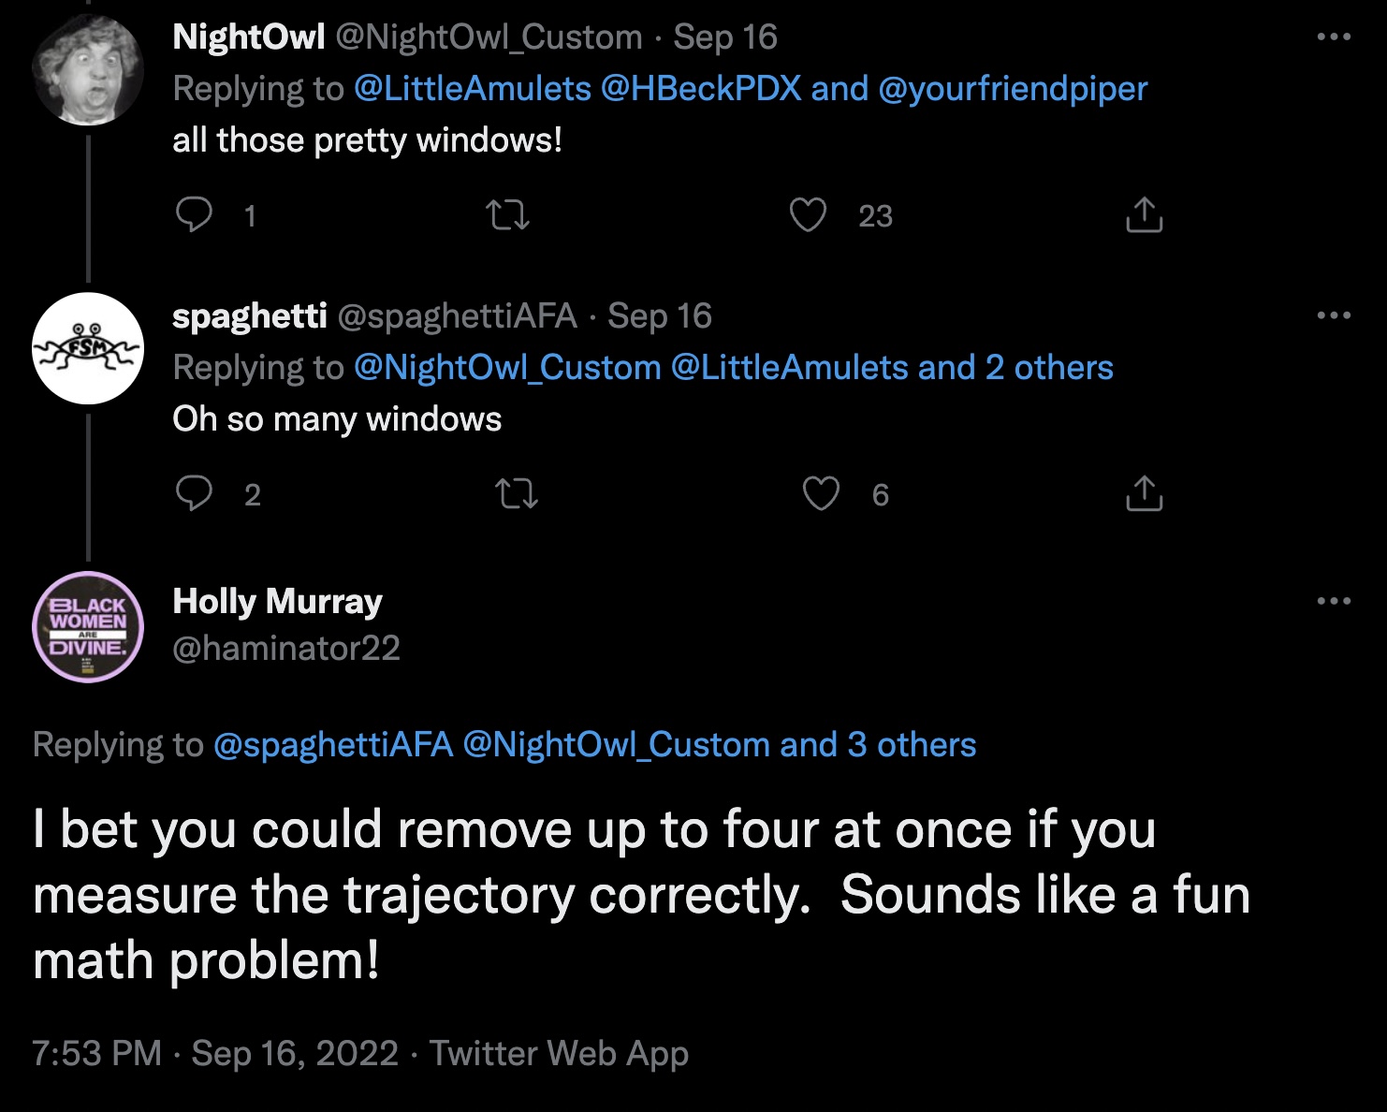Like NightOwl's tweet with 23 likes
Image resolution: width=1387 pixels, height=1112 pixels.
coord(808,215)
